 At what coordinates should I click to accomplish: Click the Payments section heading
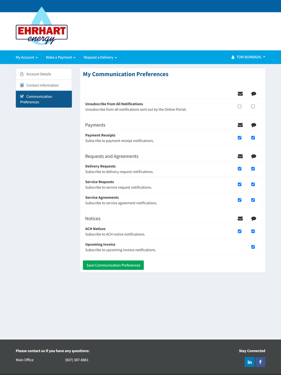(x=95, y=125)
